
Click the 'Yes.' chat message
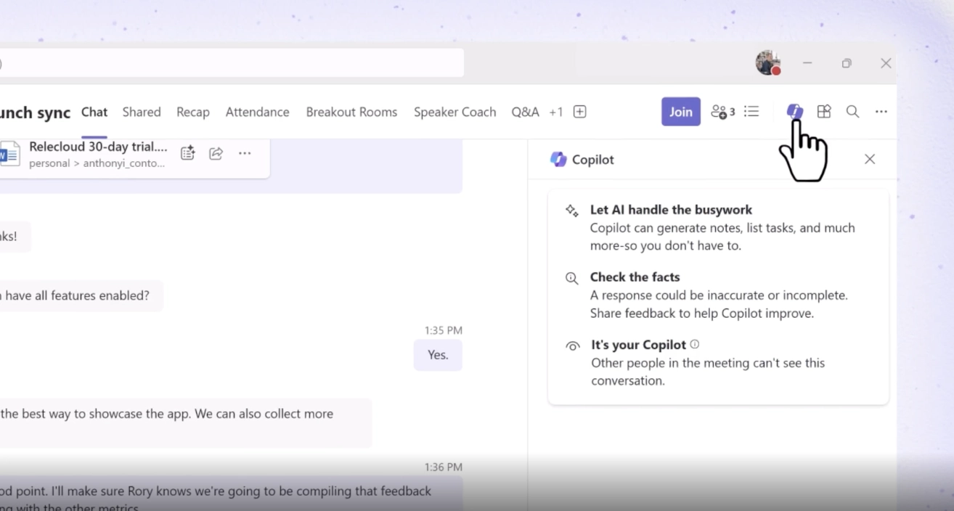[438, 355]
